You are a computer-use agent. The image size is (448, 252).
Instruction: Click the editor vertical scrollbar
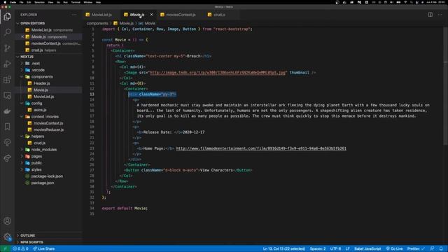(x=445, y=85)
